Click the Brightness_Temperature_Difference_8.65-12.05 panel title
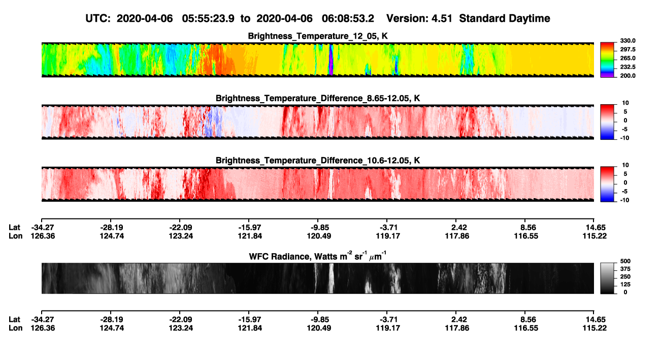The height and width of the screenshot is (339, 660). [318, 98]
